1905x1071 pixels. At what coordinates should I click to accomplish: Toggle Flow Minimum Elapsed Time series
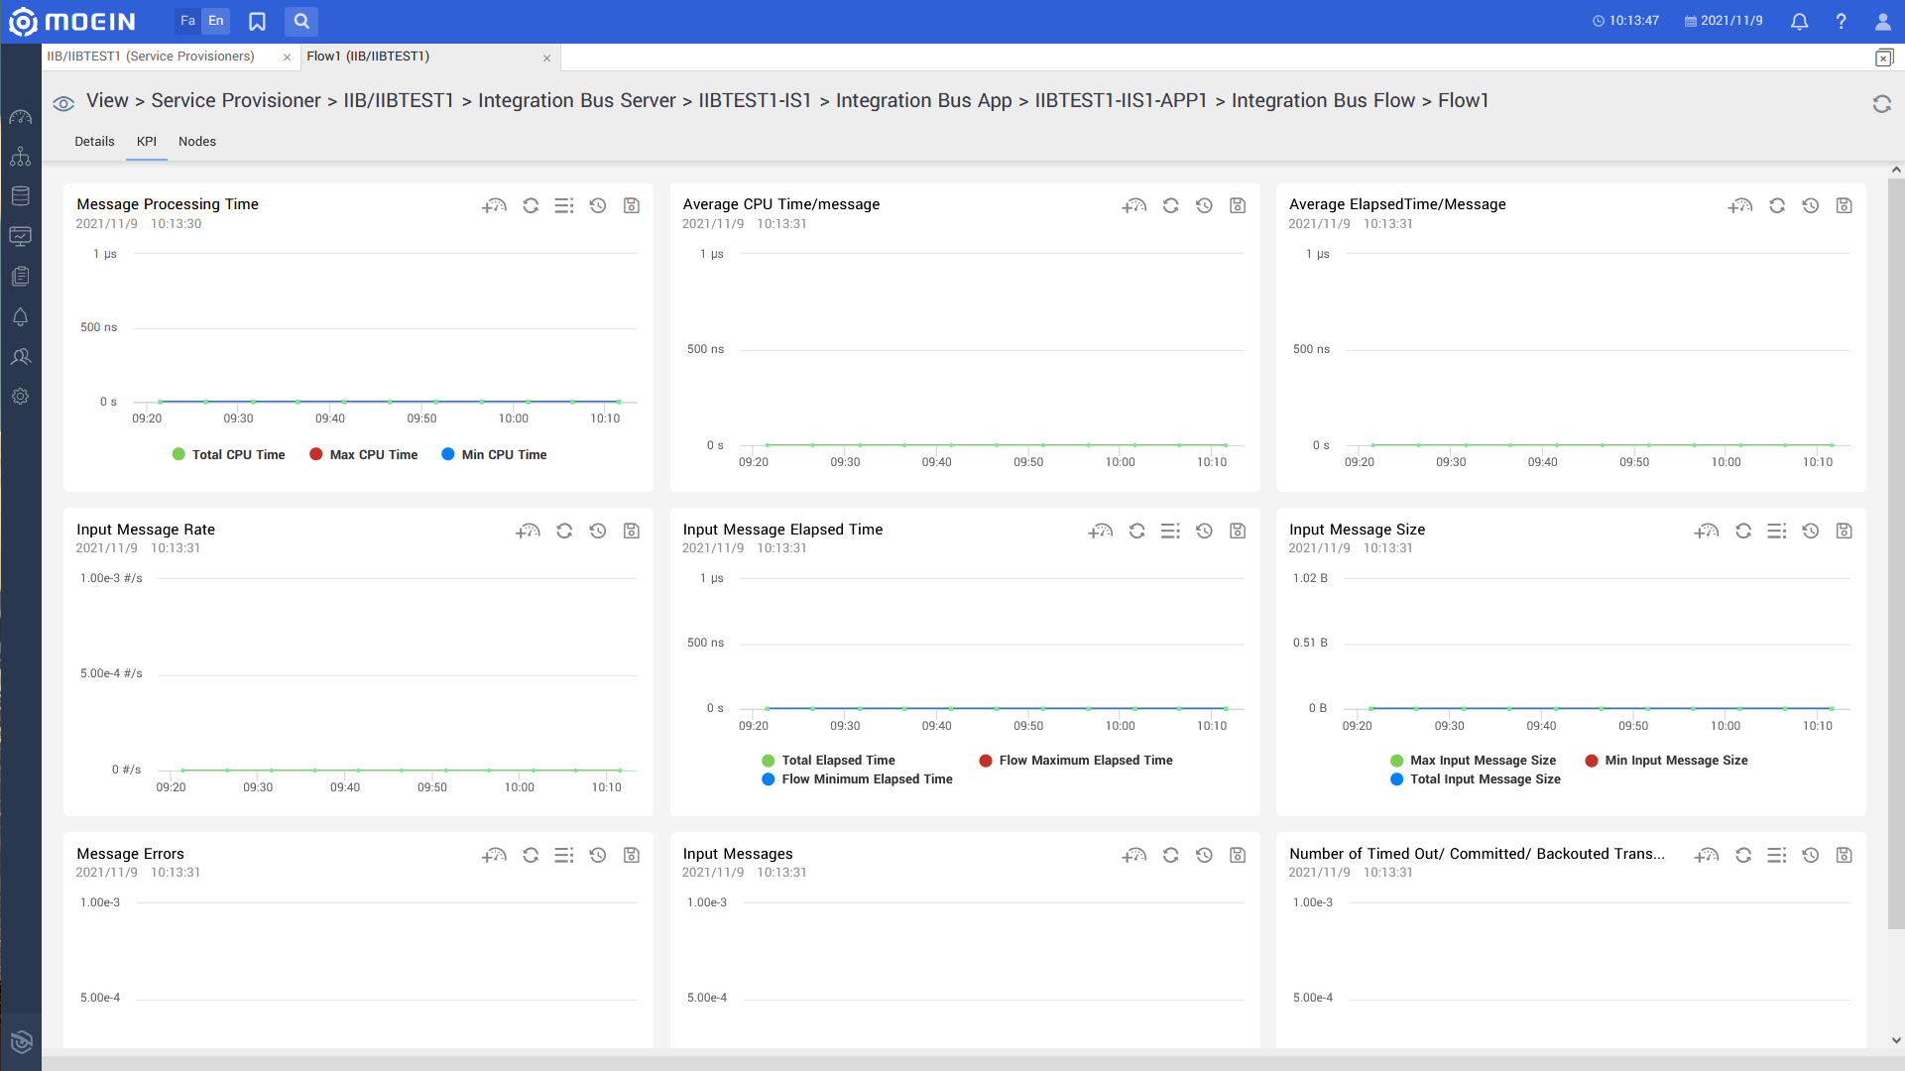(x=857, y=779)
